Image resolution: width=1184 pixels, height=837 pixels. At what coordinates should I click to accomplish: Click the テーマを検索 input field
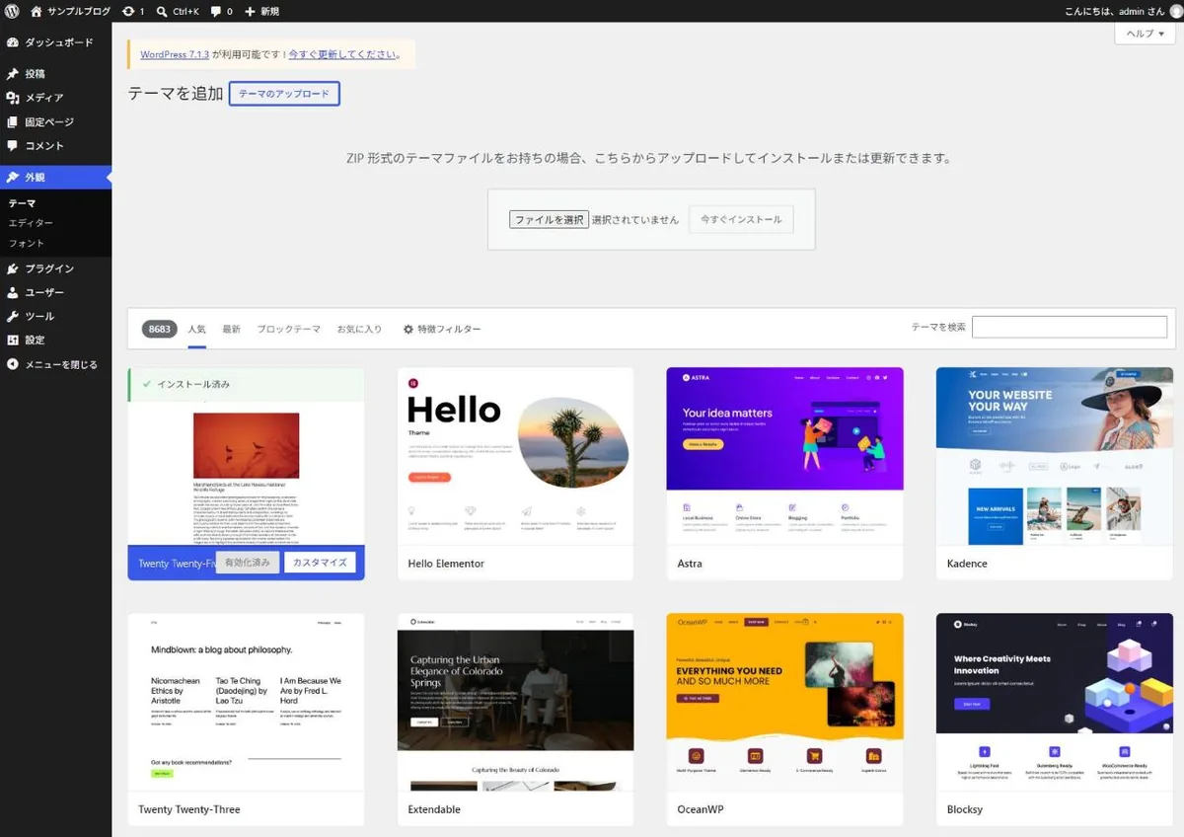point(1070,327)
